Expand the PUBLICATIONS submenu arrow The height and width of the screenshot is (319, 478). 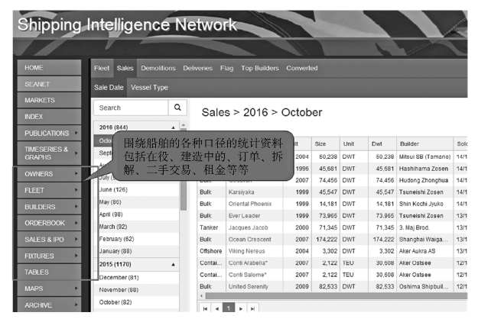tap(76, 133)
